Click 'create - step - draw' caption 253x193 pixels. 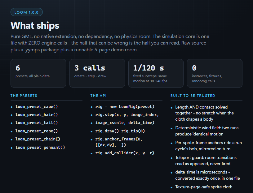pyautogui.click(x=90, y=76)
